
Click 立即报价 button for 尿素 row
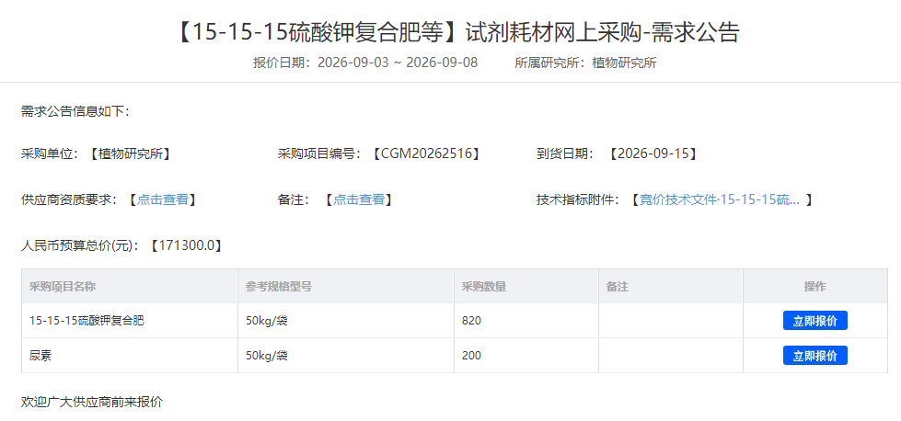pyautogui.click(x=814, y=356)
